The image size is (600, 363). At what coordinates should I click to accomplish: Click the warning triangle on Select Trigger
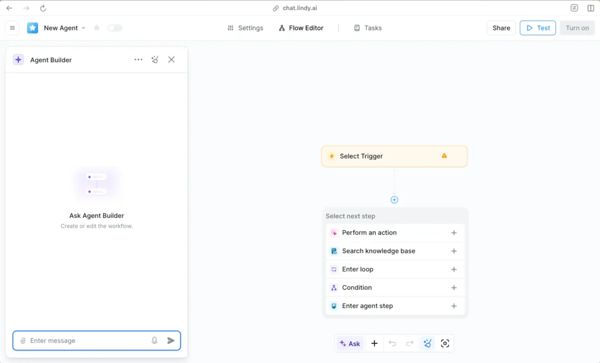pos(444,156)
